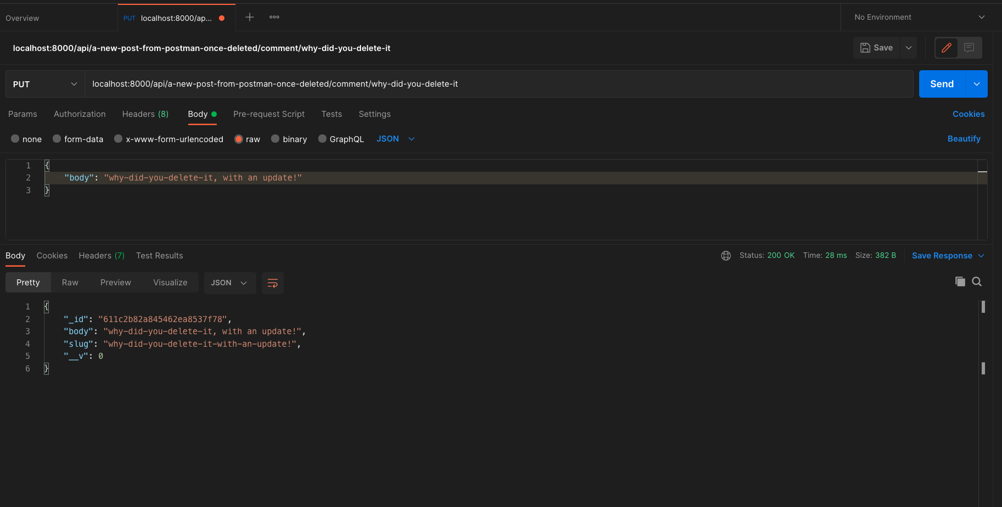The height and width of the screenshot is (507, 1002).
Task: Collapse response JSON at line 1 brace
Action: 46,306
